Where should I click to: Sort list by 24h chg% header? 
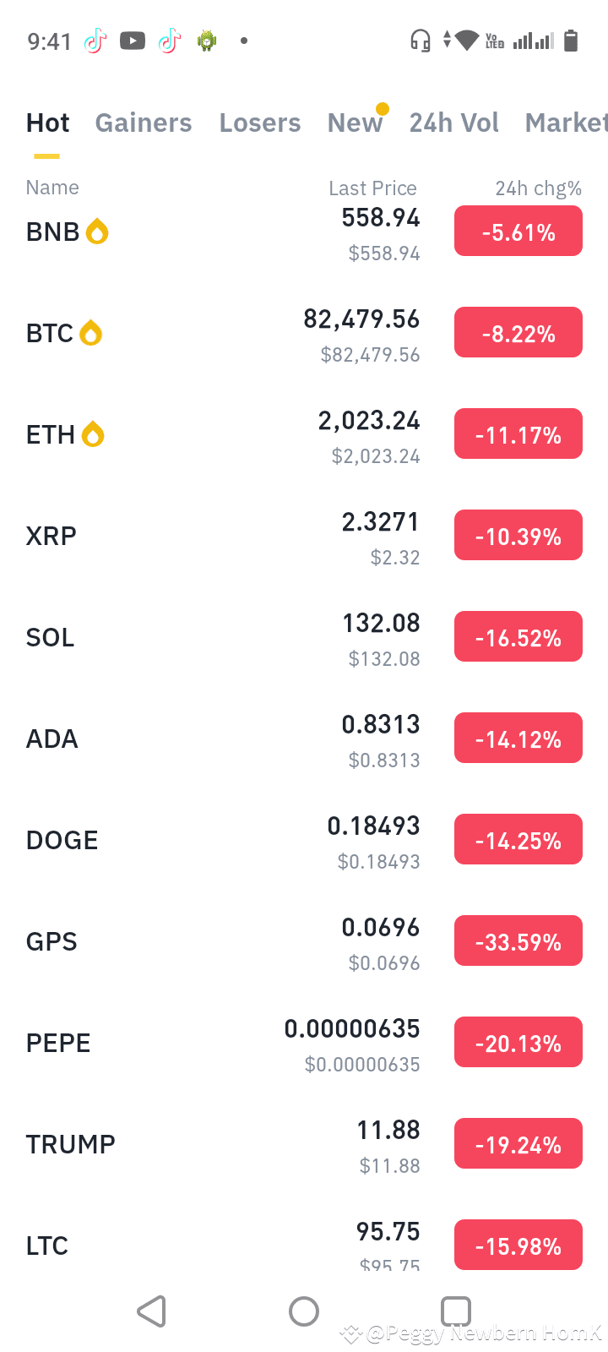click(539, 188)
